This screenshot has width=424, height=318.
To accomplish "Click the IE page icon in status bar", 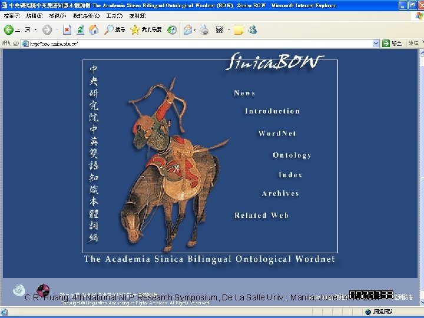I will tap(4, 312).
